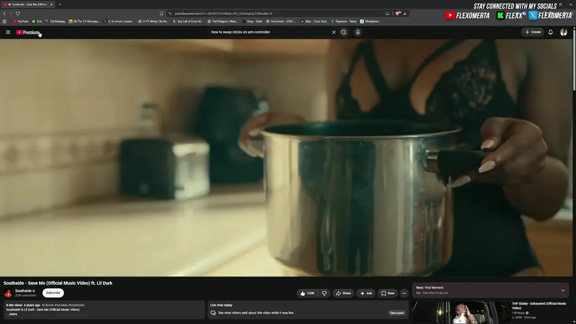Open the '(6) The Chi Roleplay' bookmark
Viewport: 576px width, 324px height.
pos(84,21)
